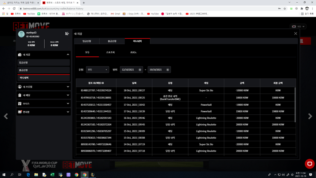The image size is (316, 178).
Task: Click the user avatar for eunhyul3
Action: [21, 34]
